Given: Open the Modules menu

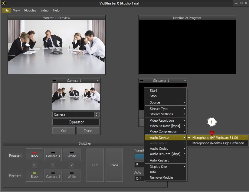Looking at the screenshot, I should click(30, 10).
